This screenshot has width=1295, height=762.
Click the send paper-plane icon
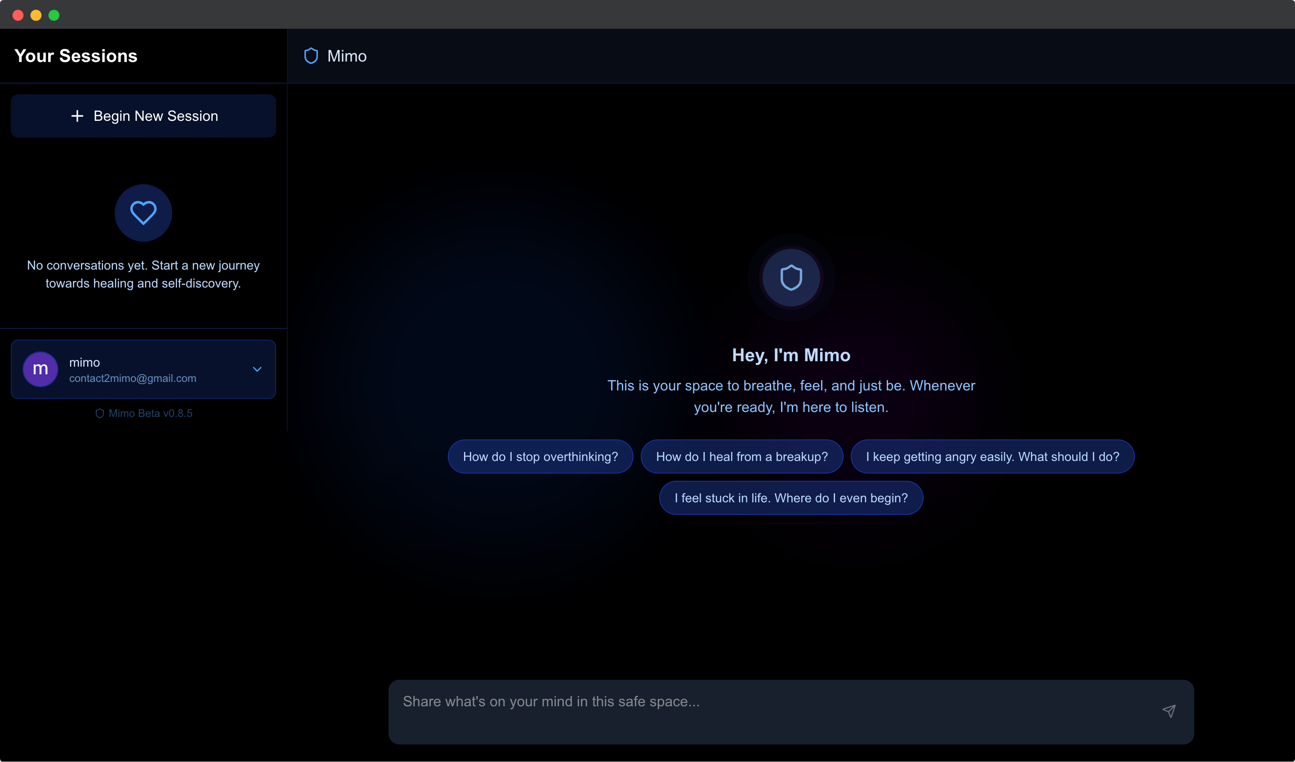[1169, 711]
